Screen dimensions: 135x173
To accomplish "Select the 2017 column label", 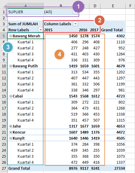I will pos(95,30).
